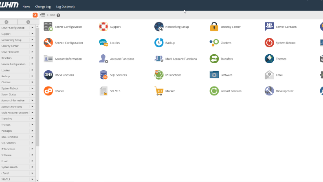Focus the sidebar search input field
Screen dimensions: 323x182
(x=16, y=15)
